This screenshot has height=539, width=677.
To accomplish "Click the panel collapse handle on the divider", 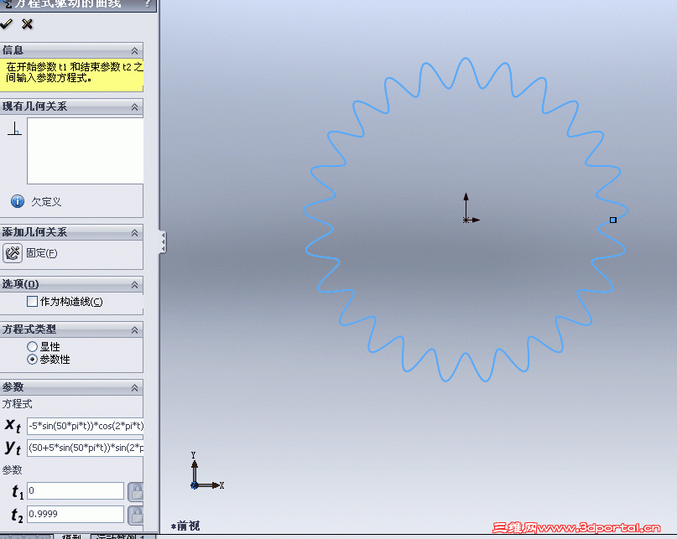I will coord(163,242).
